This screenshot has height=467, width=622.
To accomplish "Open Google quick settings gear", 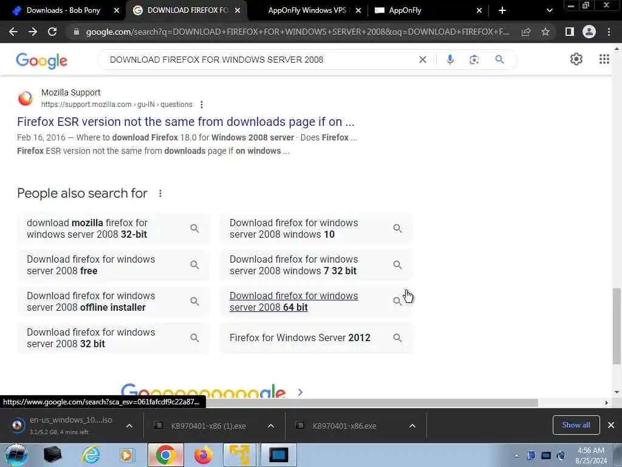I will [576, 59].
